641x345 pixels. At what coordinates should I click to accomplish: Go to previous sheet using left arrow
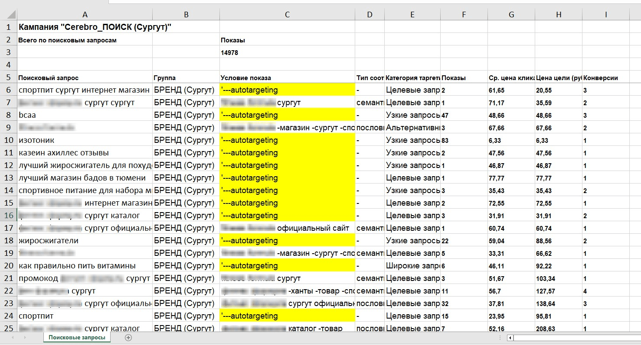(12, 337)
